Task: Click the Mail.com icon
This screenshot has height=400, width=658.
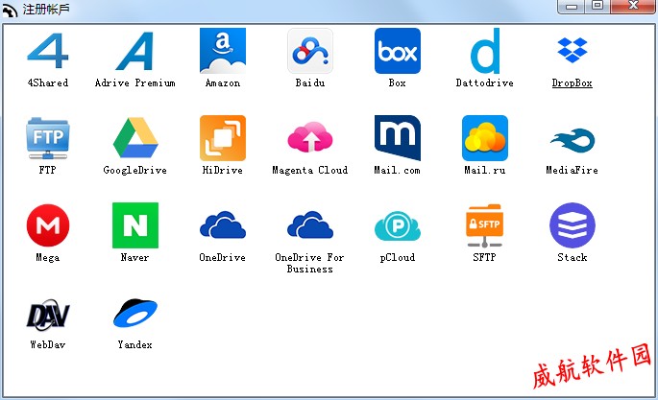Action: click(398, 138)
